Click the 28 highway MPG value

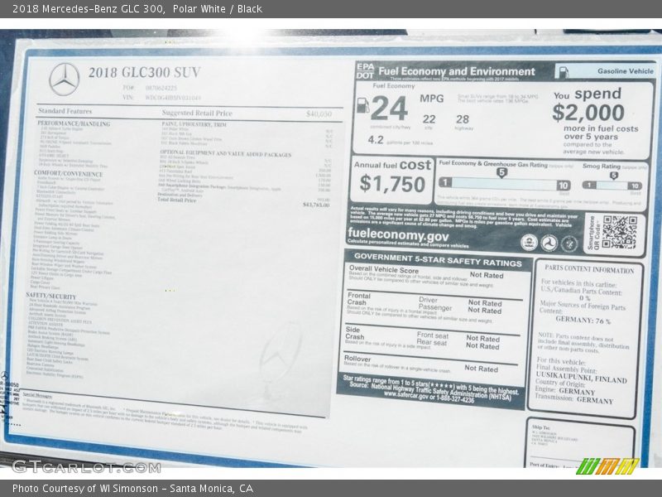[x=463, y=119]
